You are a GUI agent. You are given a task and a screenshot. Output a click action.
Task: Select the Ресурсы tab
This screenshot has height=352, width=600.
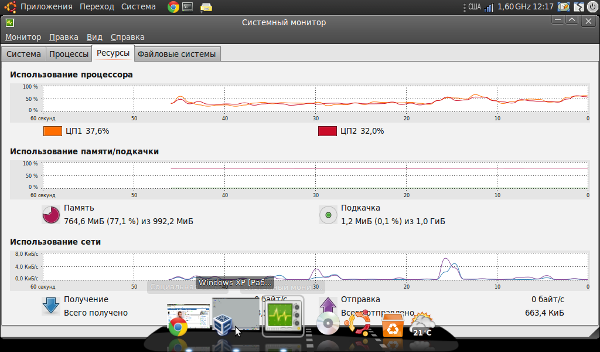[x=113, y=53]
